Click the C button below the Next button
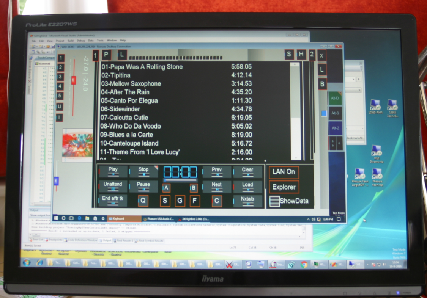The image size is (427, 298). pyautogui.click(x=217, y=201)
